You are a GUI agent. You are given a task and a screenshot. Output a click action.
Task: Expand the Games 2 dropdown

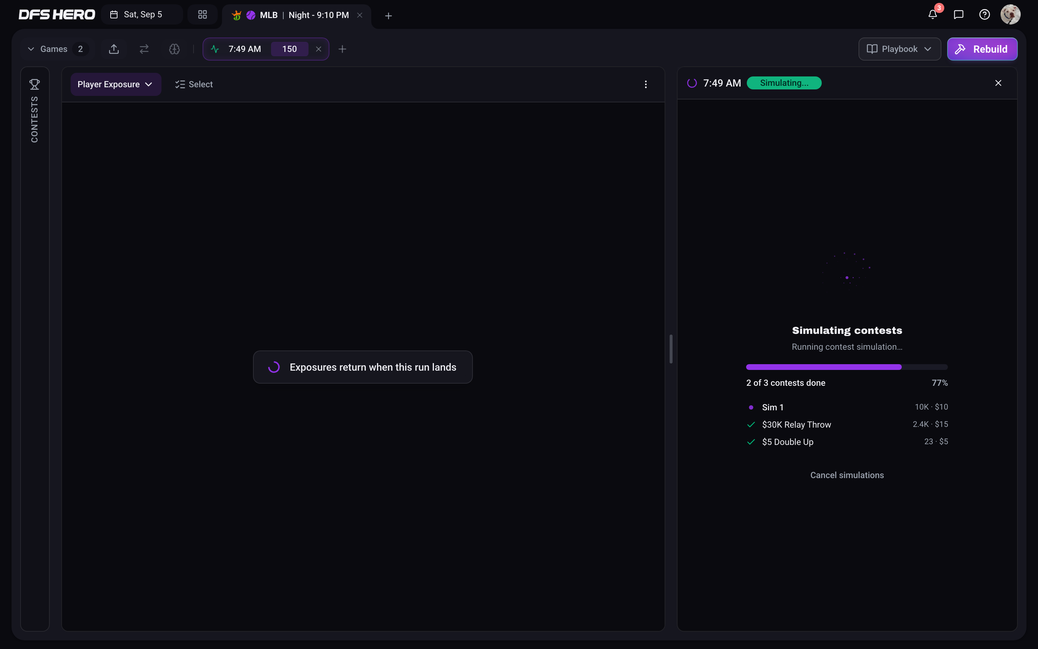tap(57, 49)
